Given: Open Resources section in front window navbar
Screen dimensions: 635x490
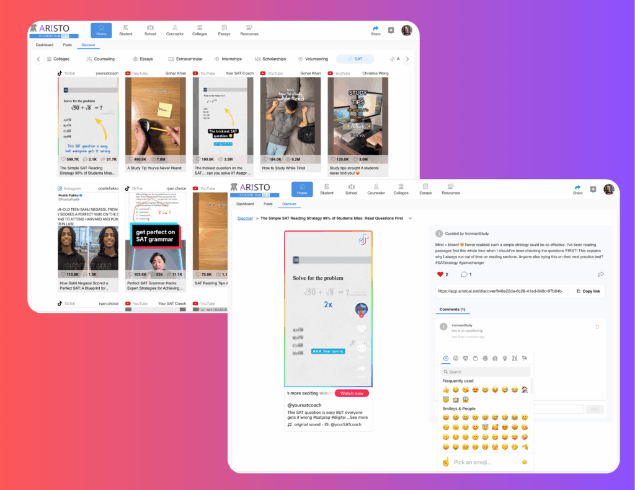Looking at the screenshot, I should pyautogui.click(x=451, y=190).
